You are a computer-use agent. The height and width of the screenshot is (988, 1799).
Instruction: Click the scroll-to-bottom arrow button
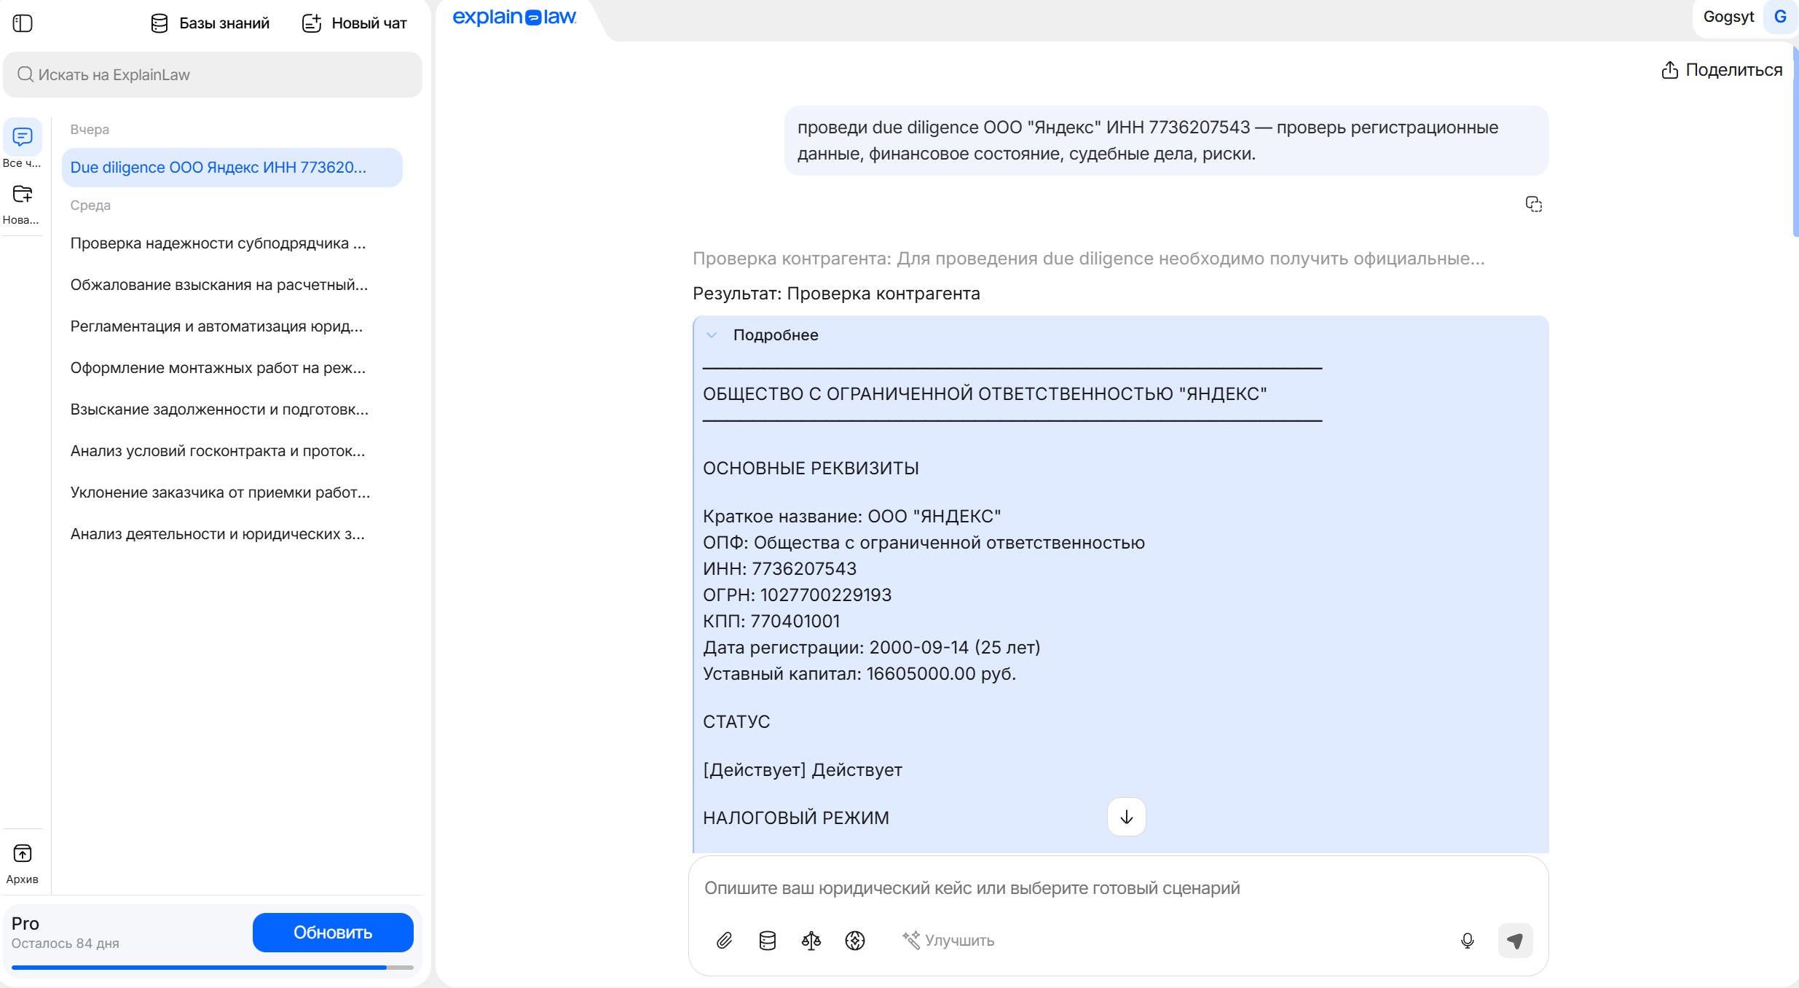[x=1126, y=817]
